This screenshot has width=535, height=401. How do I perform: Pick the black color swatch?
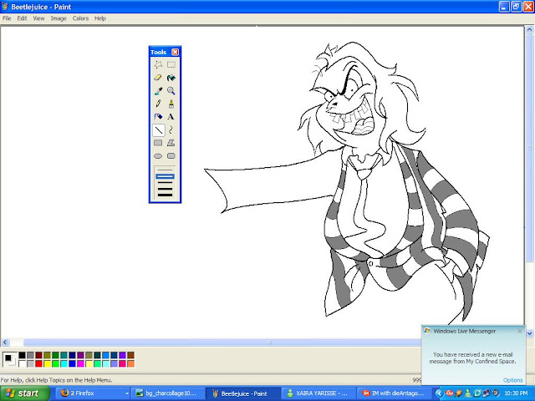click(23, 355)
